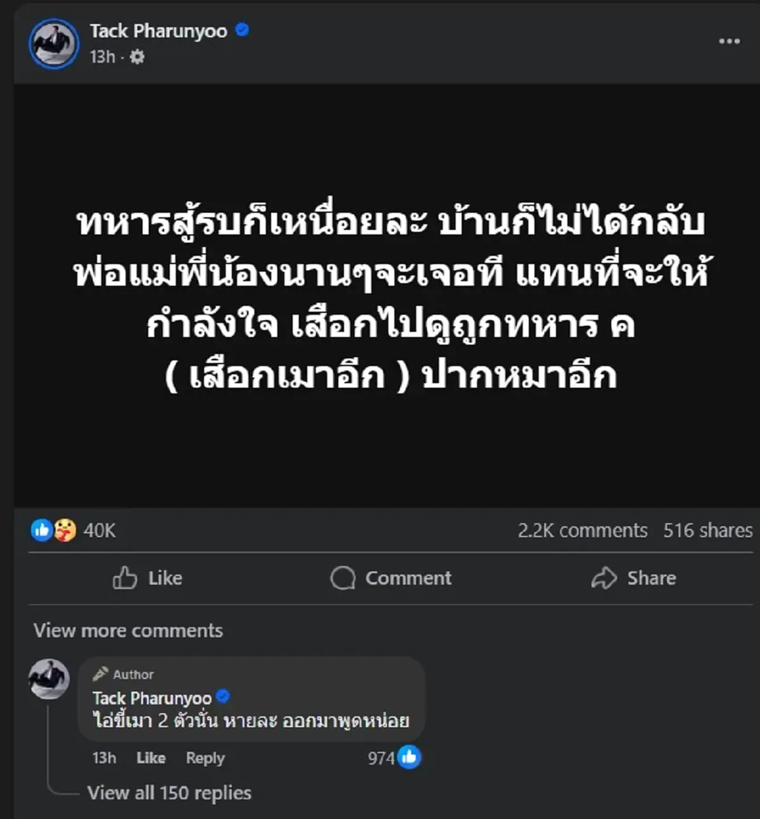Screen dimensions: 760x819
Task: Click the Comment speech bubble icon
Action: point(343,578)
